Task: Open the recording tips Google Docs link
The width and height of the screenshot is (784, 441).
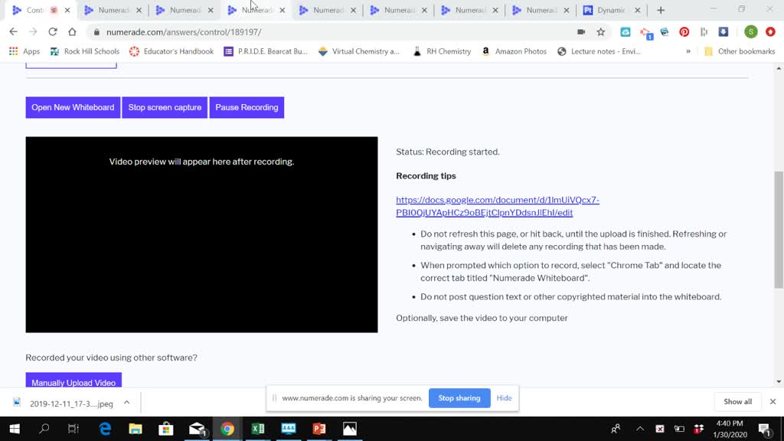Action: (x=497, y=206)
